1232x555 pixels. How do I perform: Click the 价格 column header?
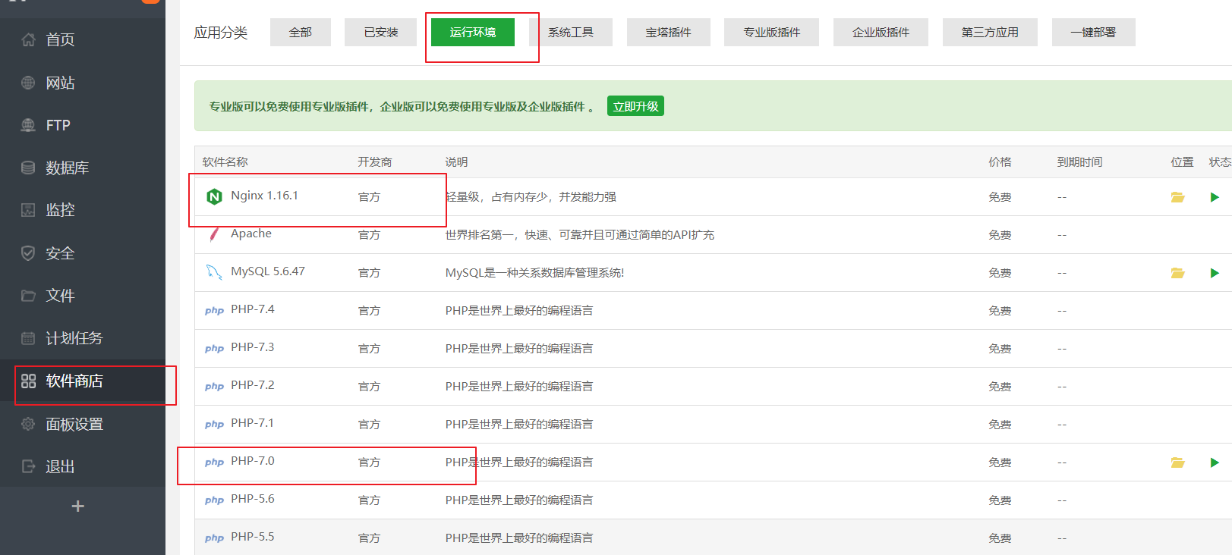pos(1000,162)
